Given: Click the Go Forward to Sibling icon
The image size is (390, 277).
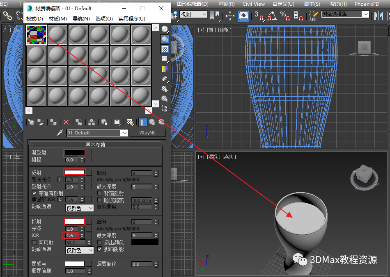Looking at the screenshot, I should click(x=161, y=122).
